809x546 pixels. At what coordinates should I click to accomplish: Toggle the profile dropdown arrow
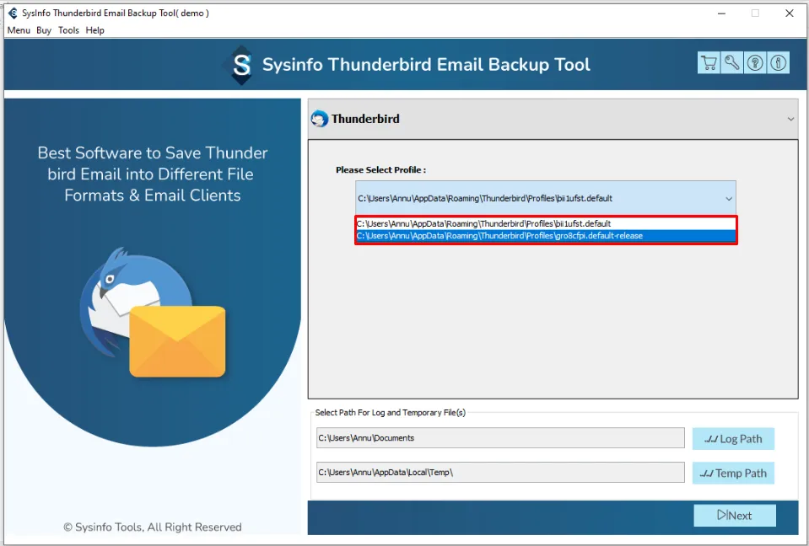[728, 199]
